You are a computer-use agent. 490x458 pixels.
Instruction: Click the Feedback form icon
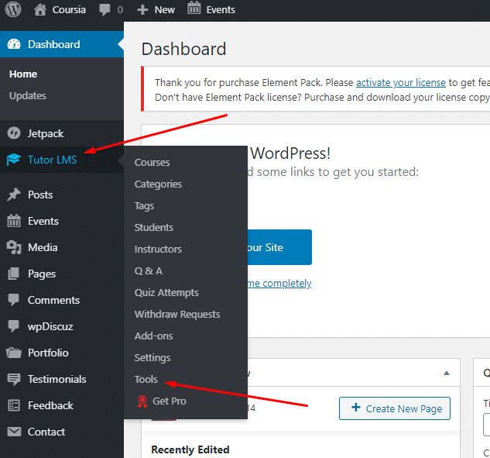[x=14, y=405]
